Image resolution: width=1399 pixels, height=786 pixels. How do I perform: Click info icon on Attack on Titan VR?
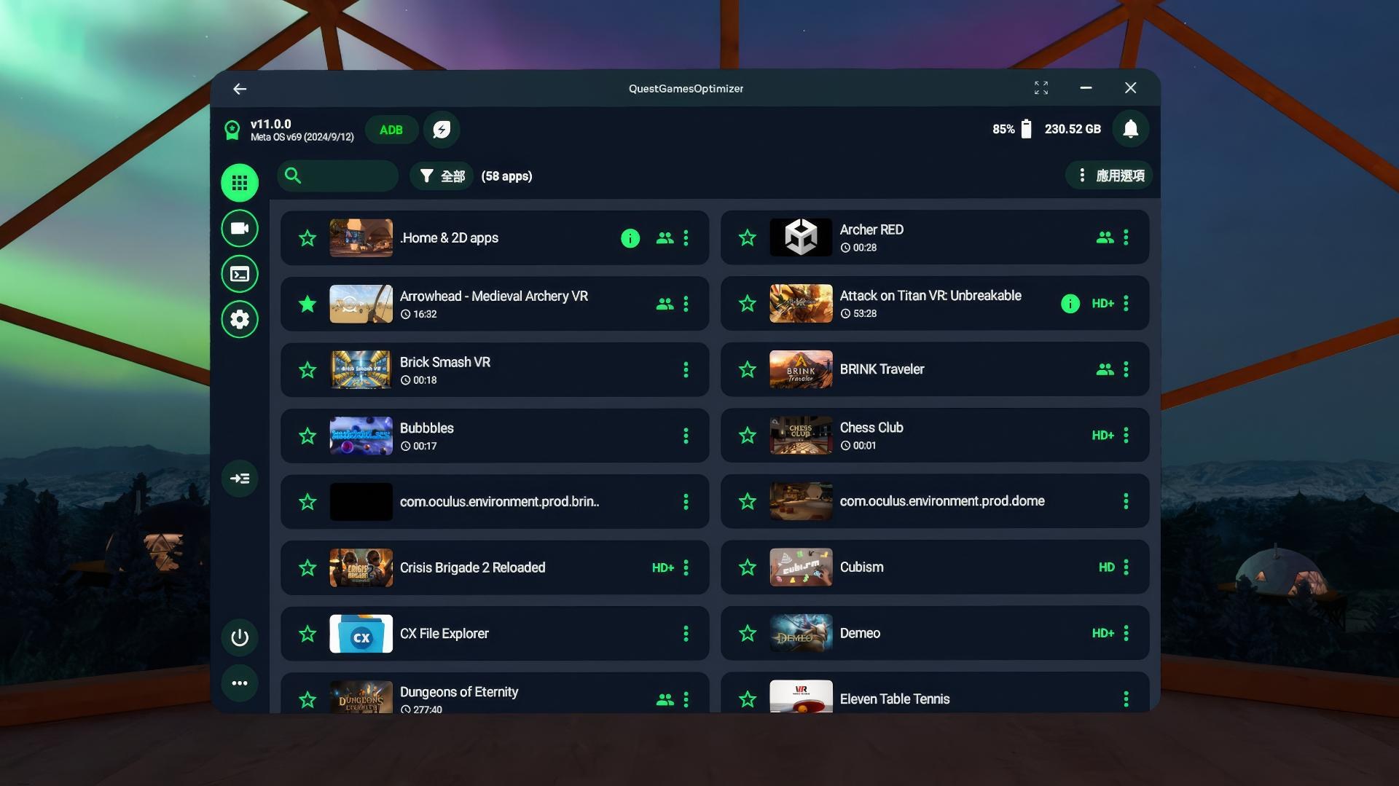1070,304
